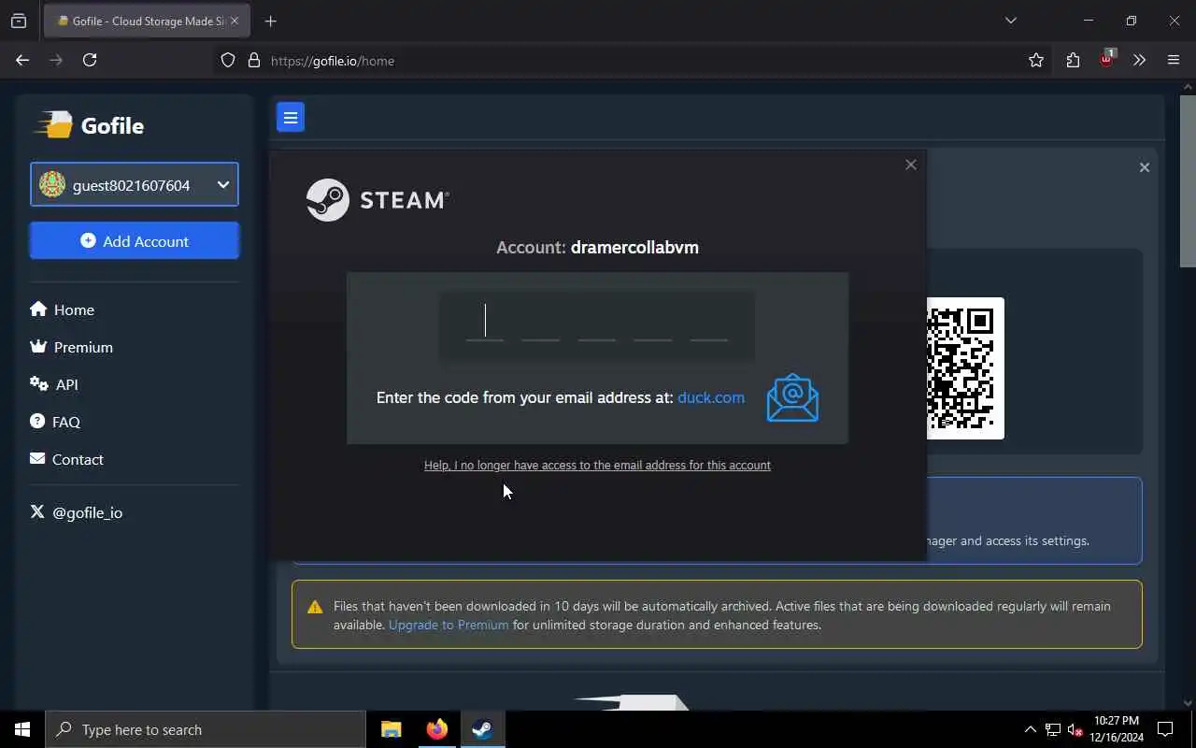
Task: Open API page in sidebar
Action: pos(54,384)
